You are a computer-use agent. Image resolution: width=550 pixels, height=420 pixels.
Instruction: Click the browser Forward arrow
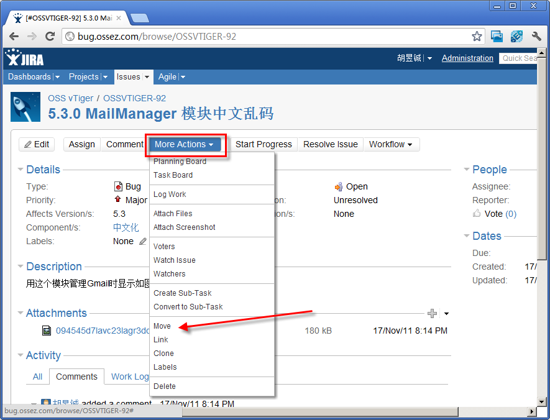32,36
